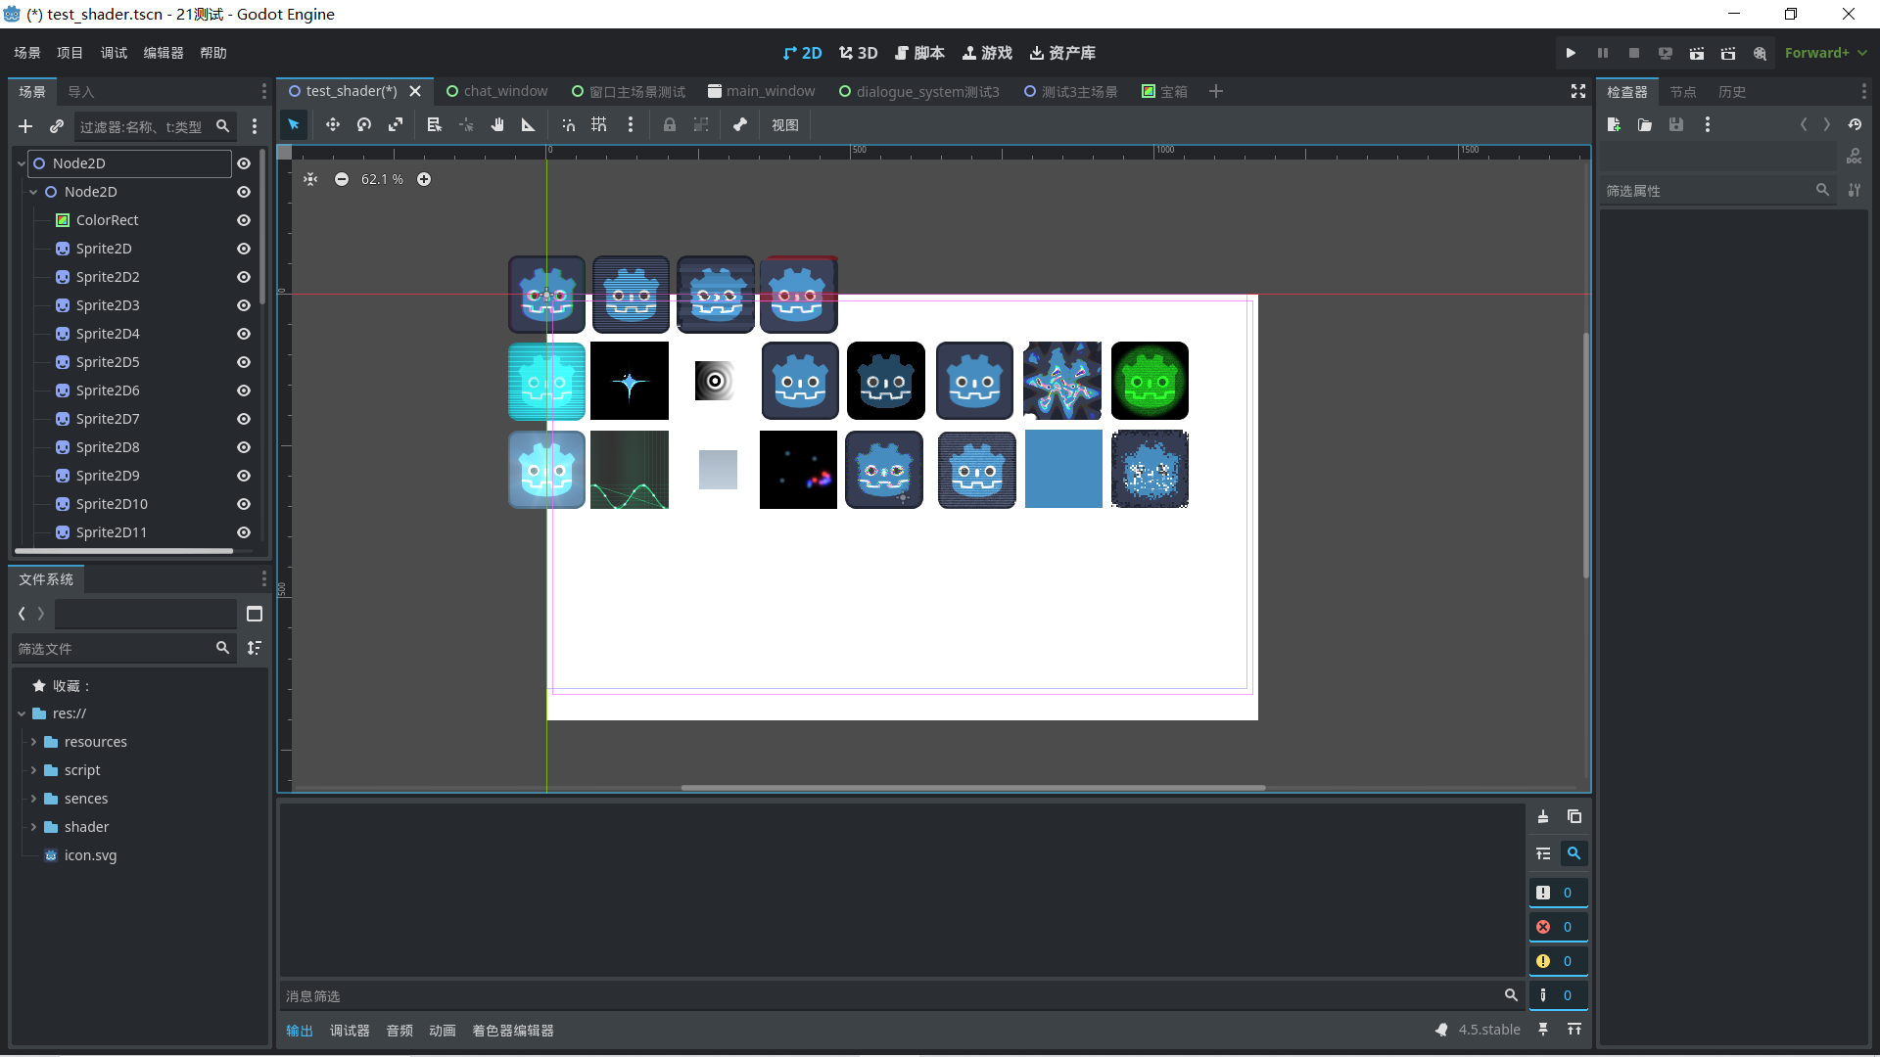Toggle grid snapping icon
Image resolution: width=1880 pixels, height=1057 pixels.
(x=599, y=125)
